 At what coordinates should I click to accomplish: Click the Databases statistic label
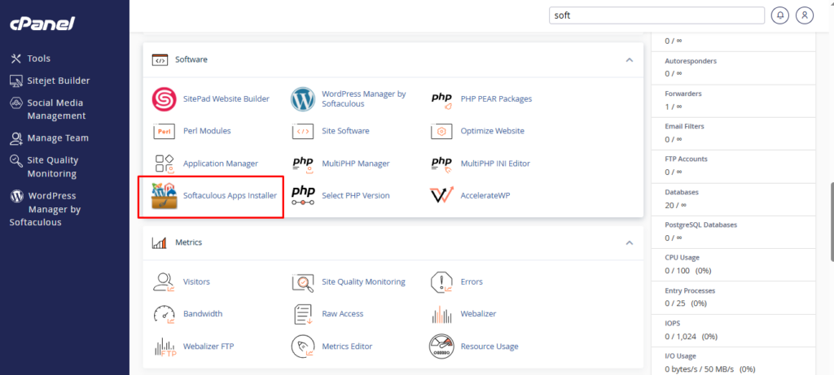(682, 192)
